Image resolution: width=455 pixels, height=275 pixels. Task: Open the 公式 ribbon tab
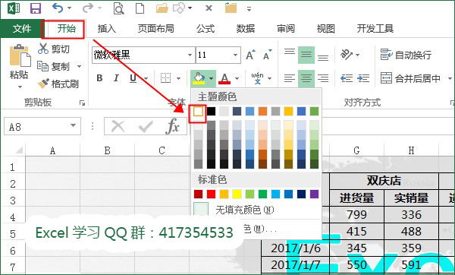tap(206, 29)
